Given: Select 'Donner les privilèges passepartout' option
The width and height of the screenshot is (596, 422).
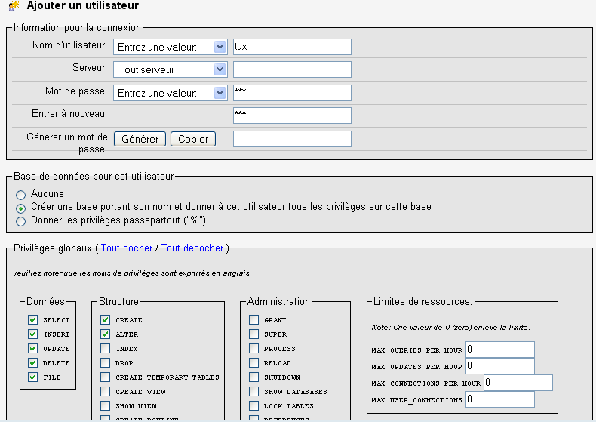Looking at the screenshot, I should coord(21,221).
